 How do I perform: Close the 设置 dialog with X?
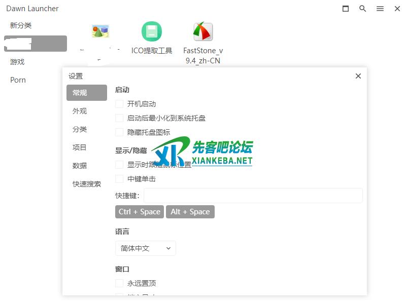358,76
